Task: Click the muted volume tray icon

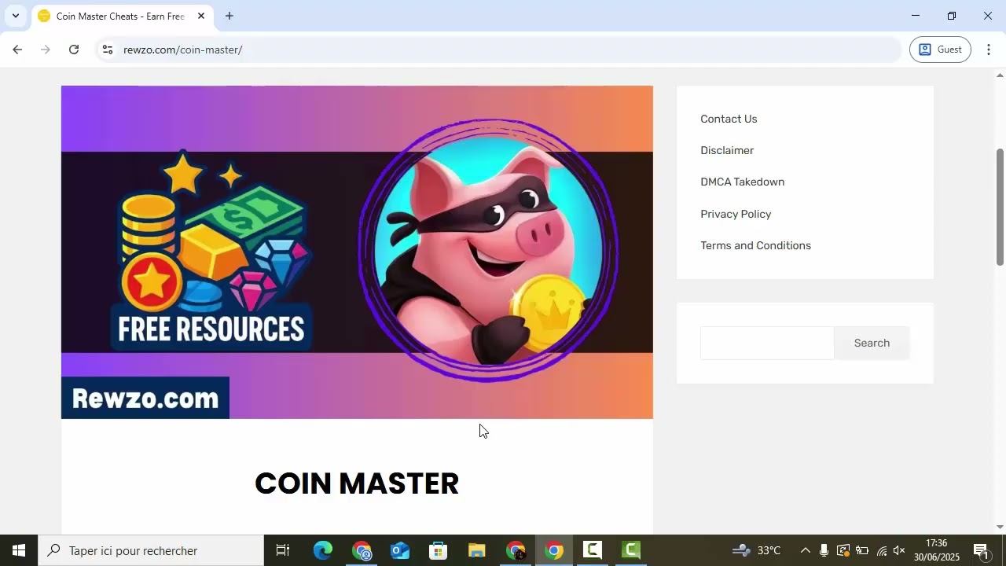Action: pos(900,550)
